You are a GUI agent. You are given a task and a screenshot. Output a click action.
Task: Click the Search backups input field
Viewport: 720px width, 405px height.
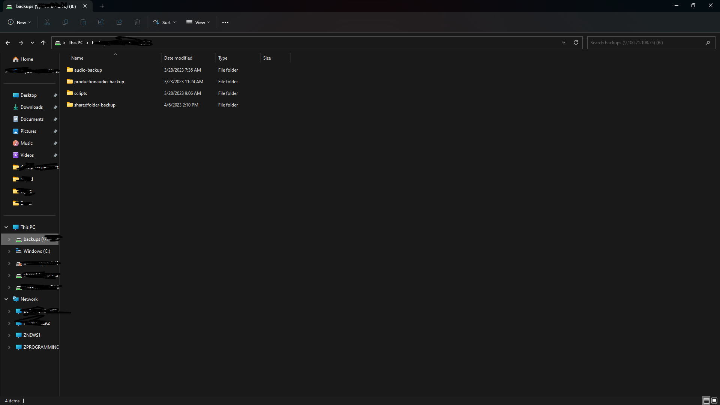tap(645, 43)
